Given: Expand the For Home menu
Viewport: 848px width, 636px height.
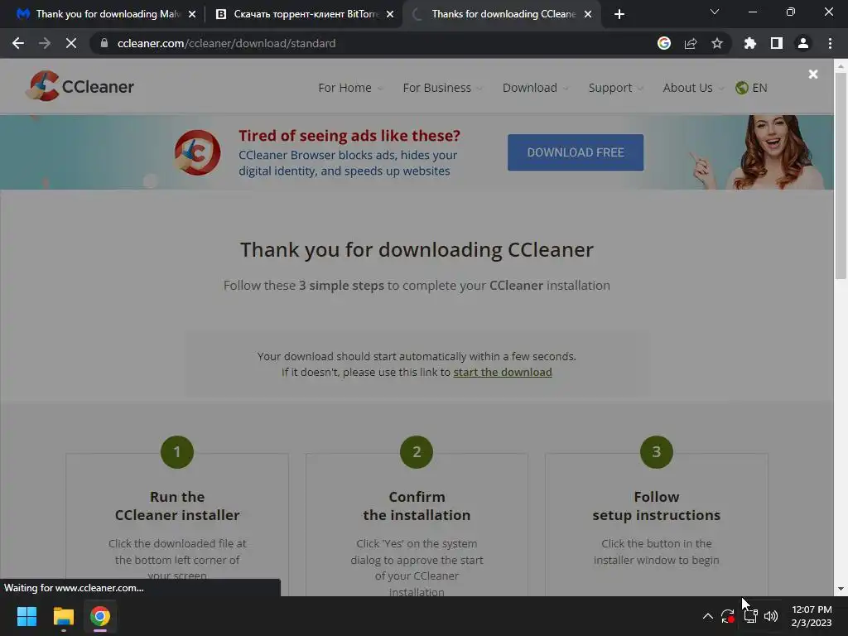Looking at the screenshot, I should pos(350,88).
